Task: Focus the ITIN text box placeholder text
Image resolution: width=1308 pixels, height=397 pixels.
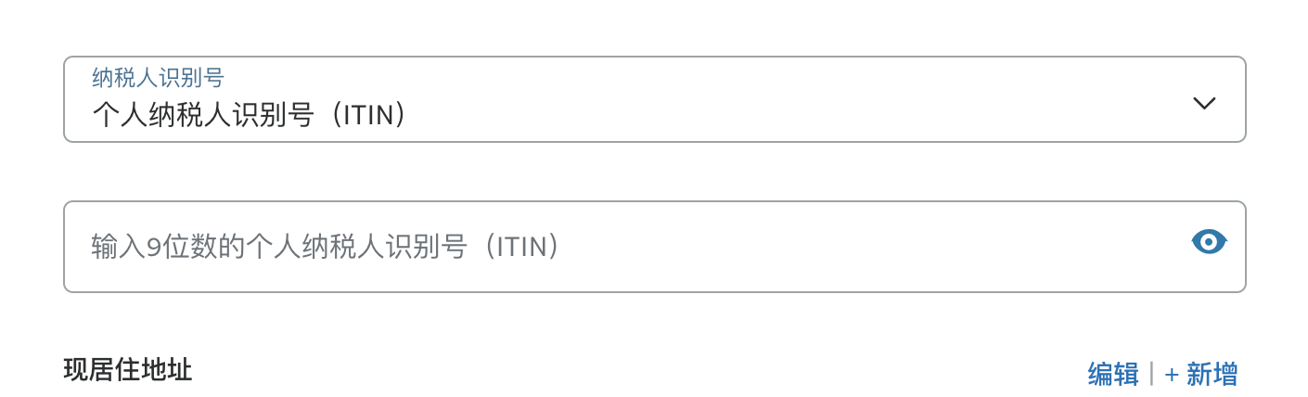Action: pyautogui.click(x=325, y=248)
